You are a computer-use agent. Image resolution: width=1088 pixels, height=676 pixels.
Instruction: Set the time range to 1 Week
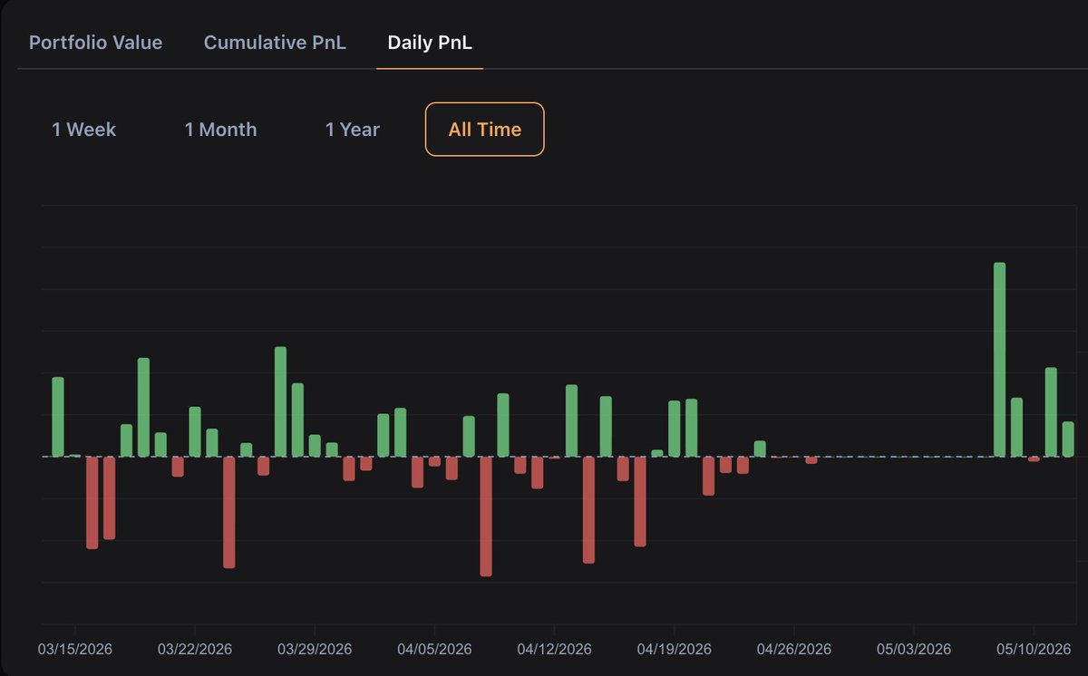[x=84, y=130]
